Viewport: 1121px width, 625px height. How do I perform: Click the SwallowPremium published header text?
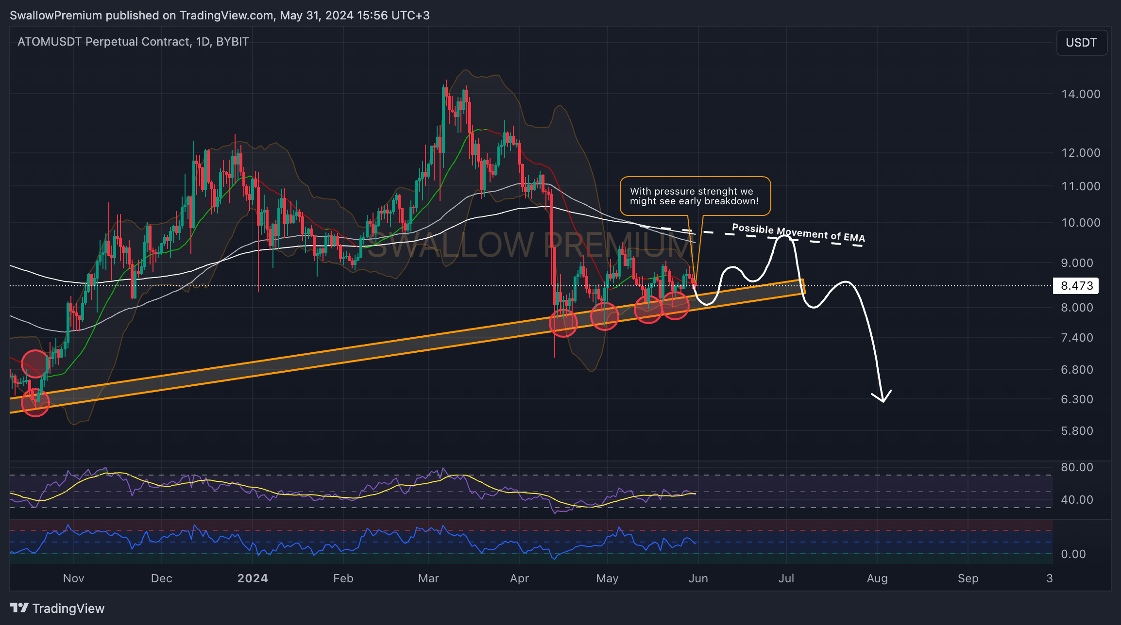[220, 16]
